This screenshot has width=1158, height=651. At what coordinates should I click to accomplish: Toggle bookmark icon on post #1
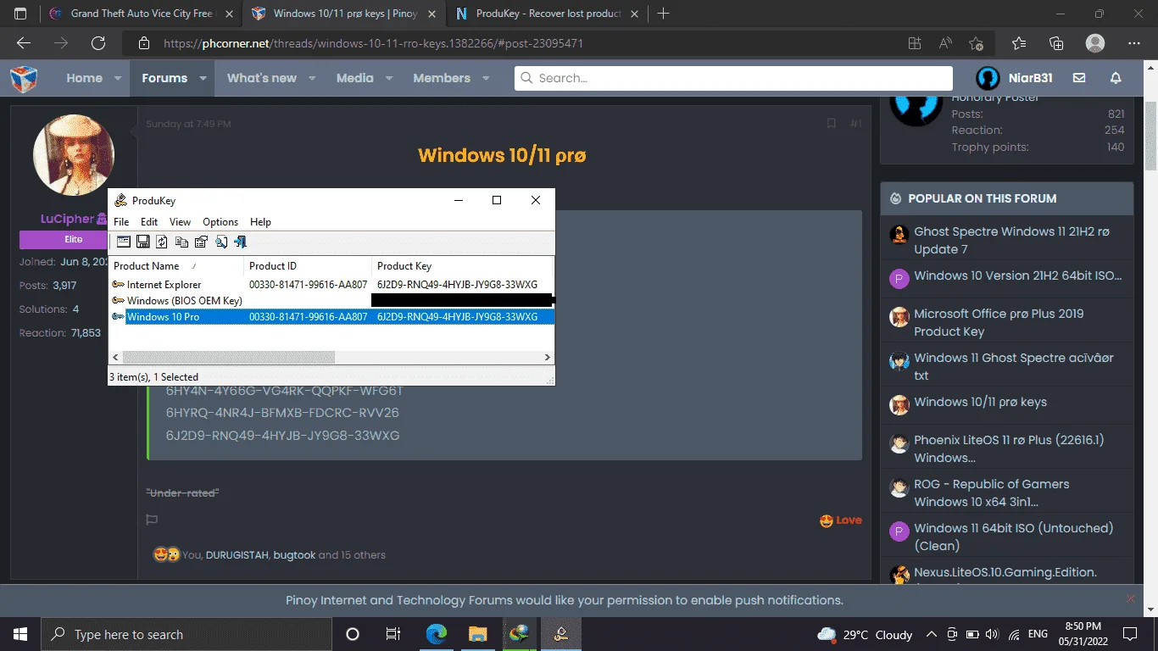832,124
